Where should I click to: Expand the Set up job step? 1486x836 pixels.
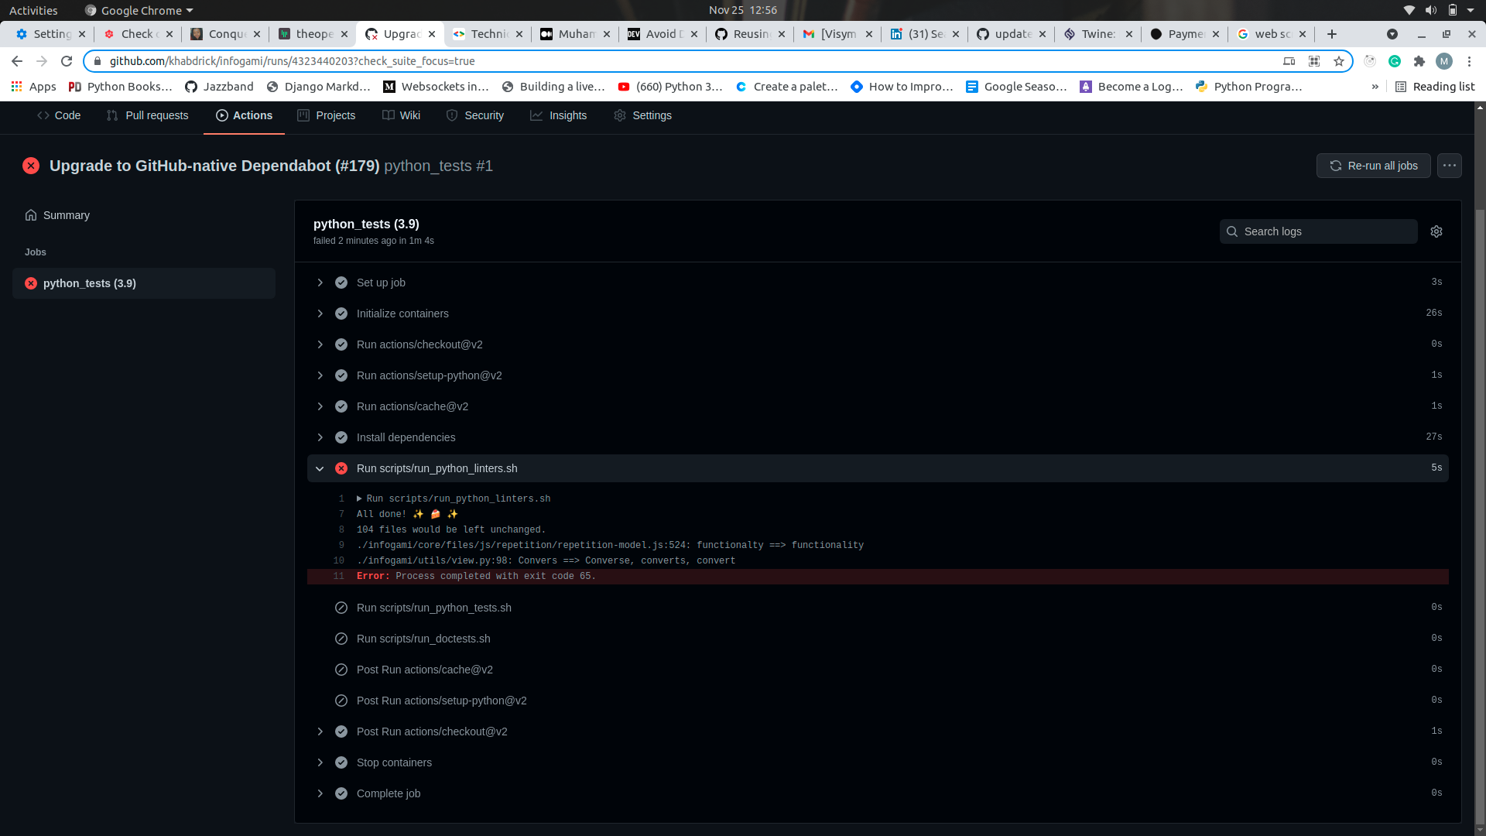click(x=320, y=283)
